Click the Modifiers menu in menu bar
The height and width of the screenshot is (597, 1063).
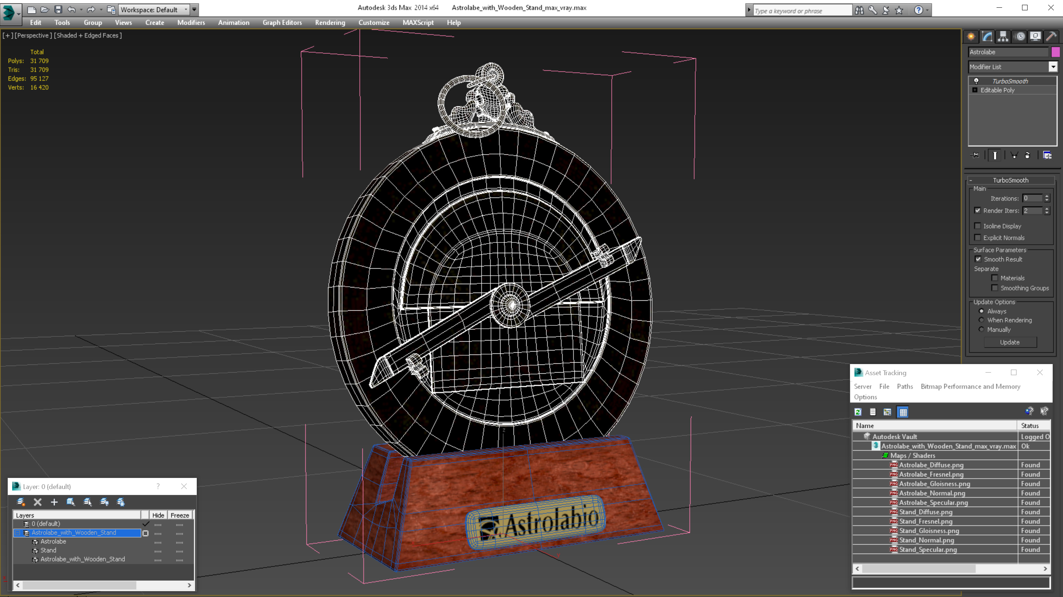click(190, 22)
